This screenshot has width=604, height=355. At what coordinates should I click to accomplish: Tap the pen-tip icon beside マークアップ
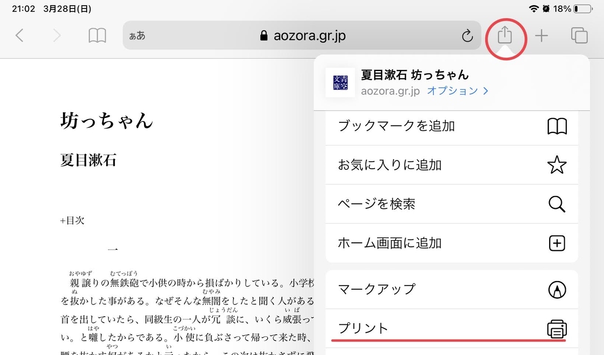tap(557, 289)
